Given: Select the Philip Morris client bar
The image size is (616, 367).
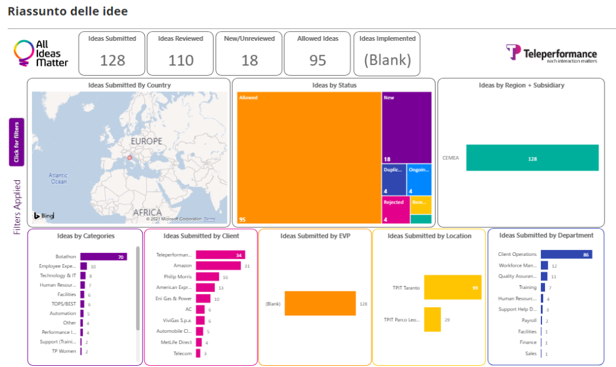Looking at the screenshot, I should coord(208,277).
